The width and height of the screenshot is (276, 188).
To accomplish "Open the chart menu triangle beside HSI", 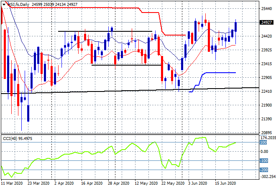I will tap(4, 5).
